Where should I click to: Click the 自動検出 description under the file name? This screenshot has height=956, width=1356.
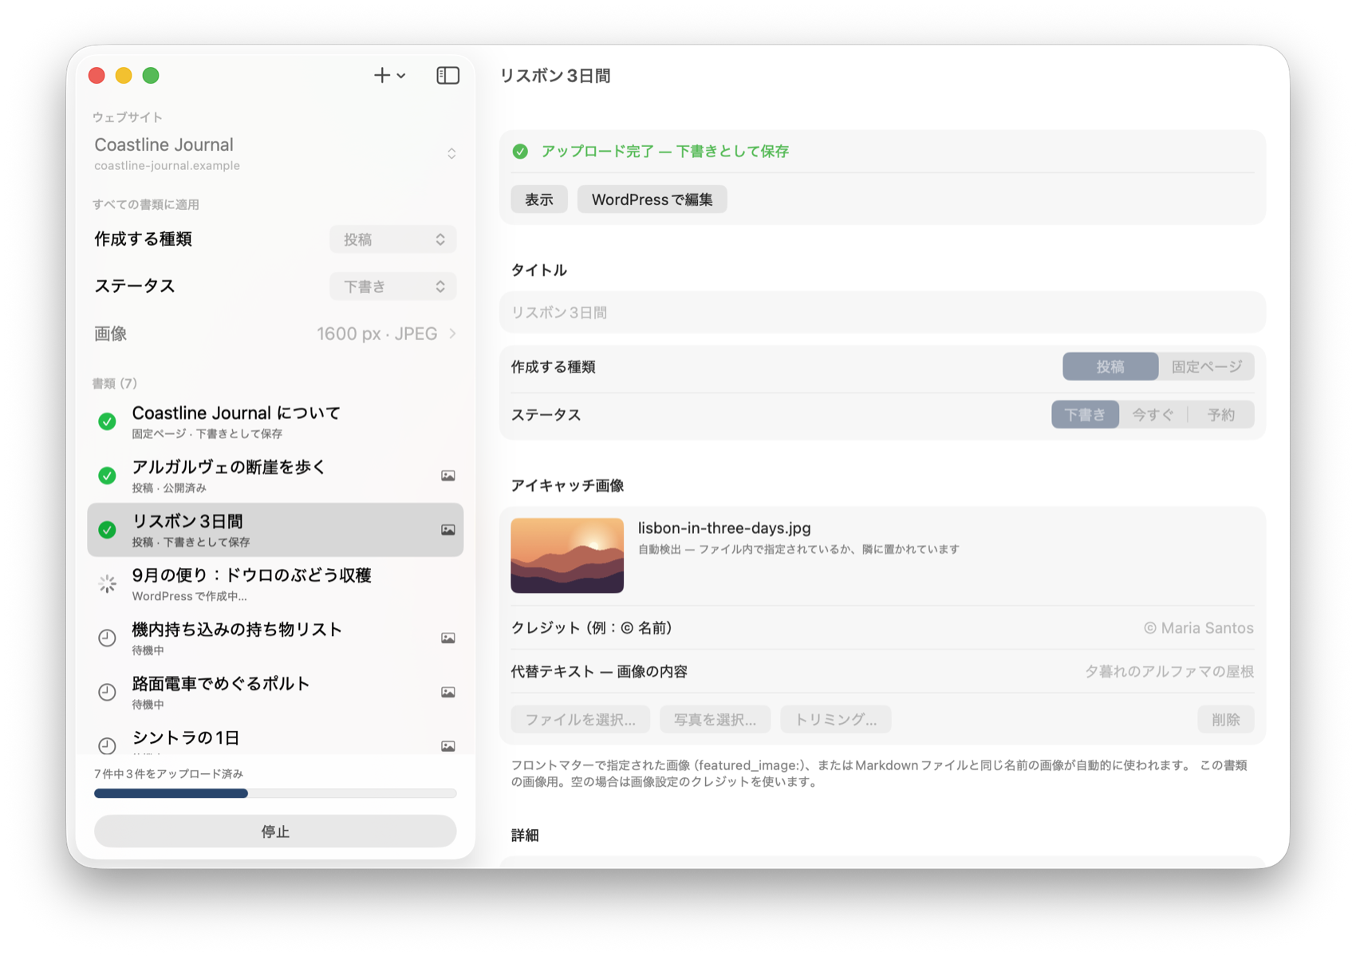click(x=798, y=549)
